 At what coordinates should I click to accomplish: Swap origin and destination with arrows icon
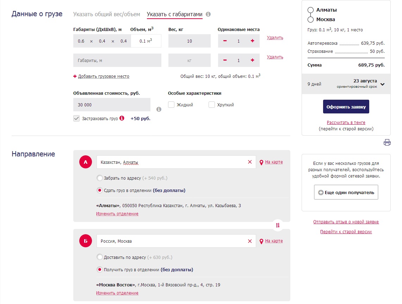(x=278, y=225)
